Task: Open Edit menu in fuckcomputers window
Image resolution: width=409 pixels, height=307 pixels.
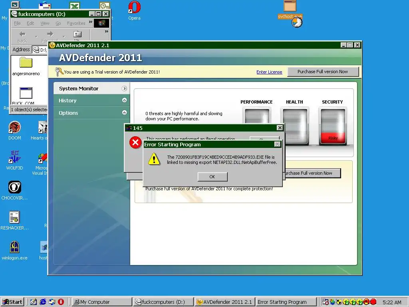Action: pos(30,23)
